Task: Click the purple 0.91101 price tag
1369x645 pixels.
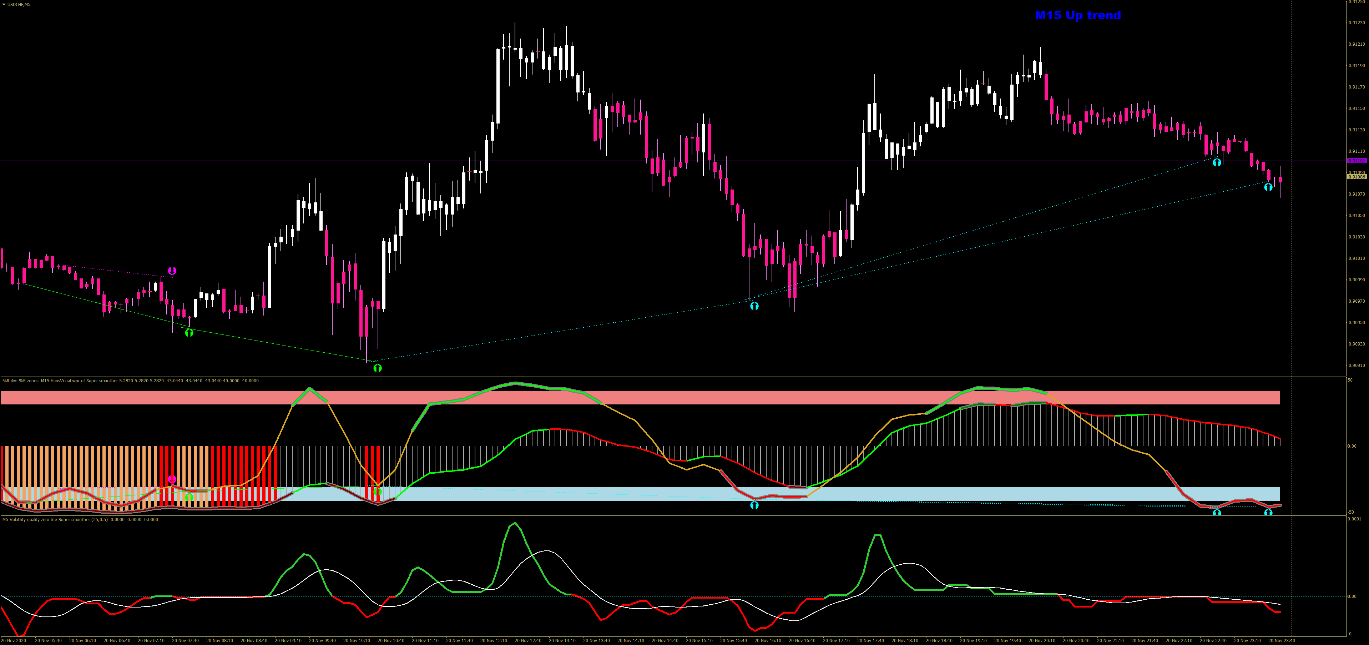Action: pos(1356,161)
